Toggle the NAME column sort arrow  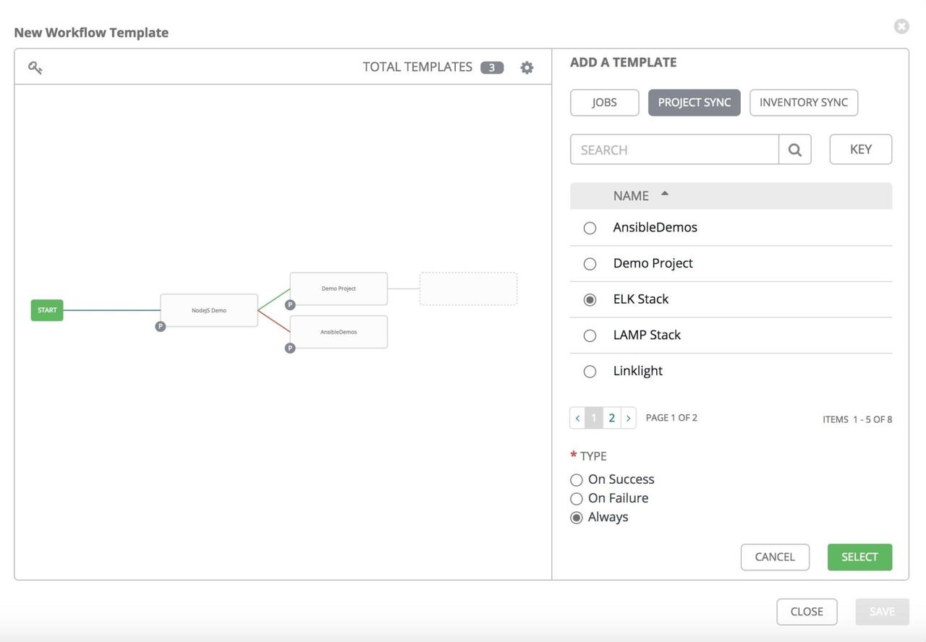(x=663, y=194)
